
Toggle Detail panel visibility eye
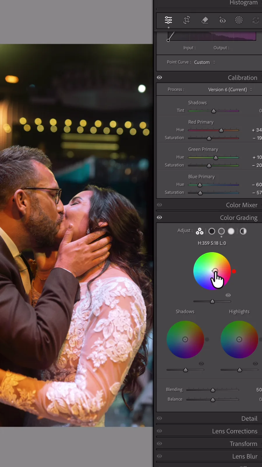coord(159,418)
